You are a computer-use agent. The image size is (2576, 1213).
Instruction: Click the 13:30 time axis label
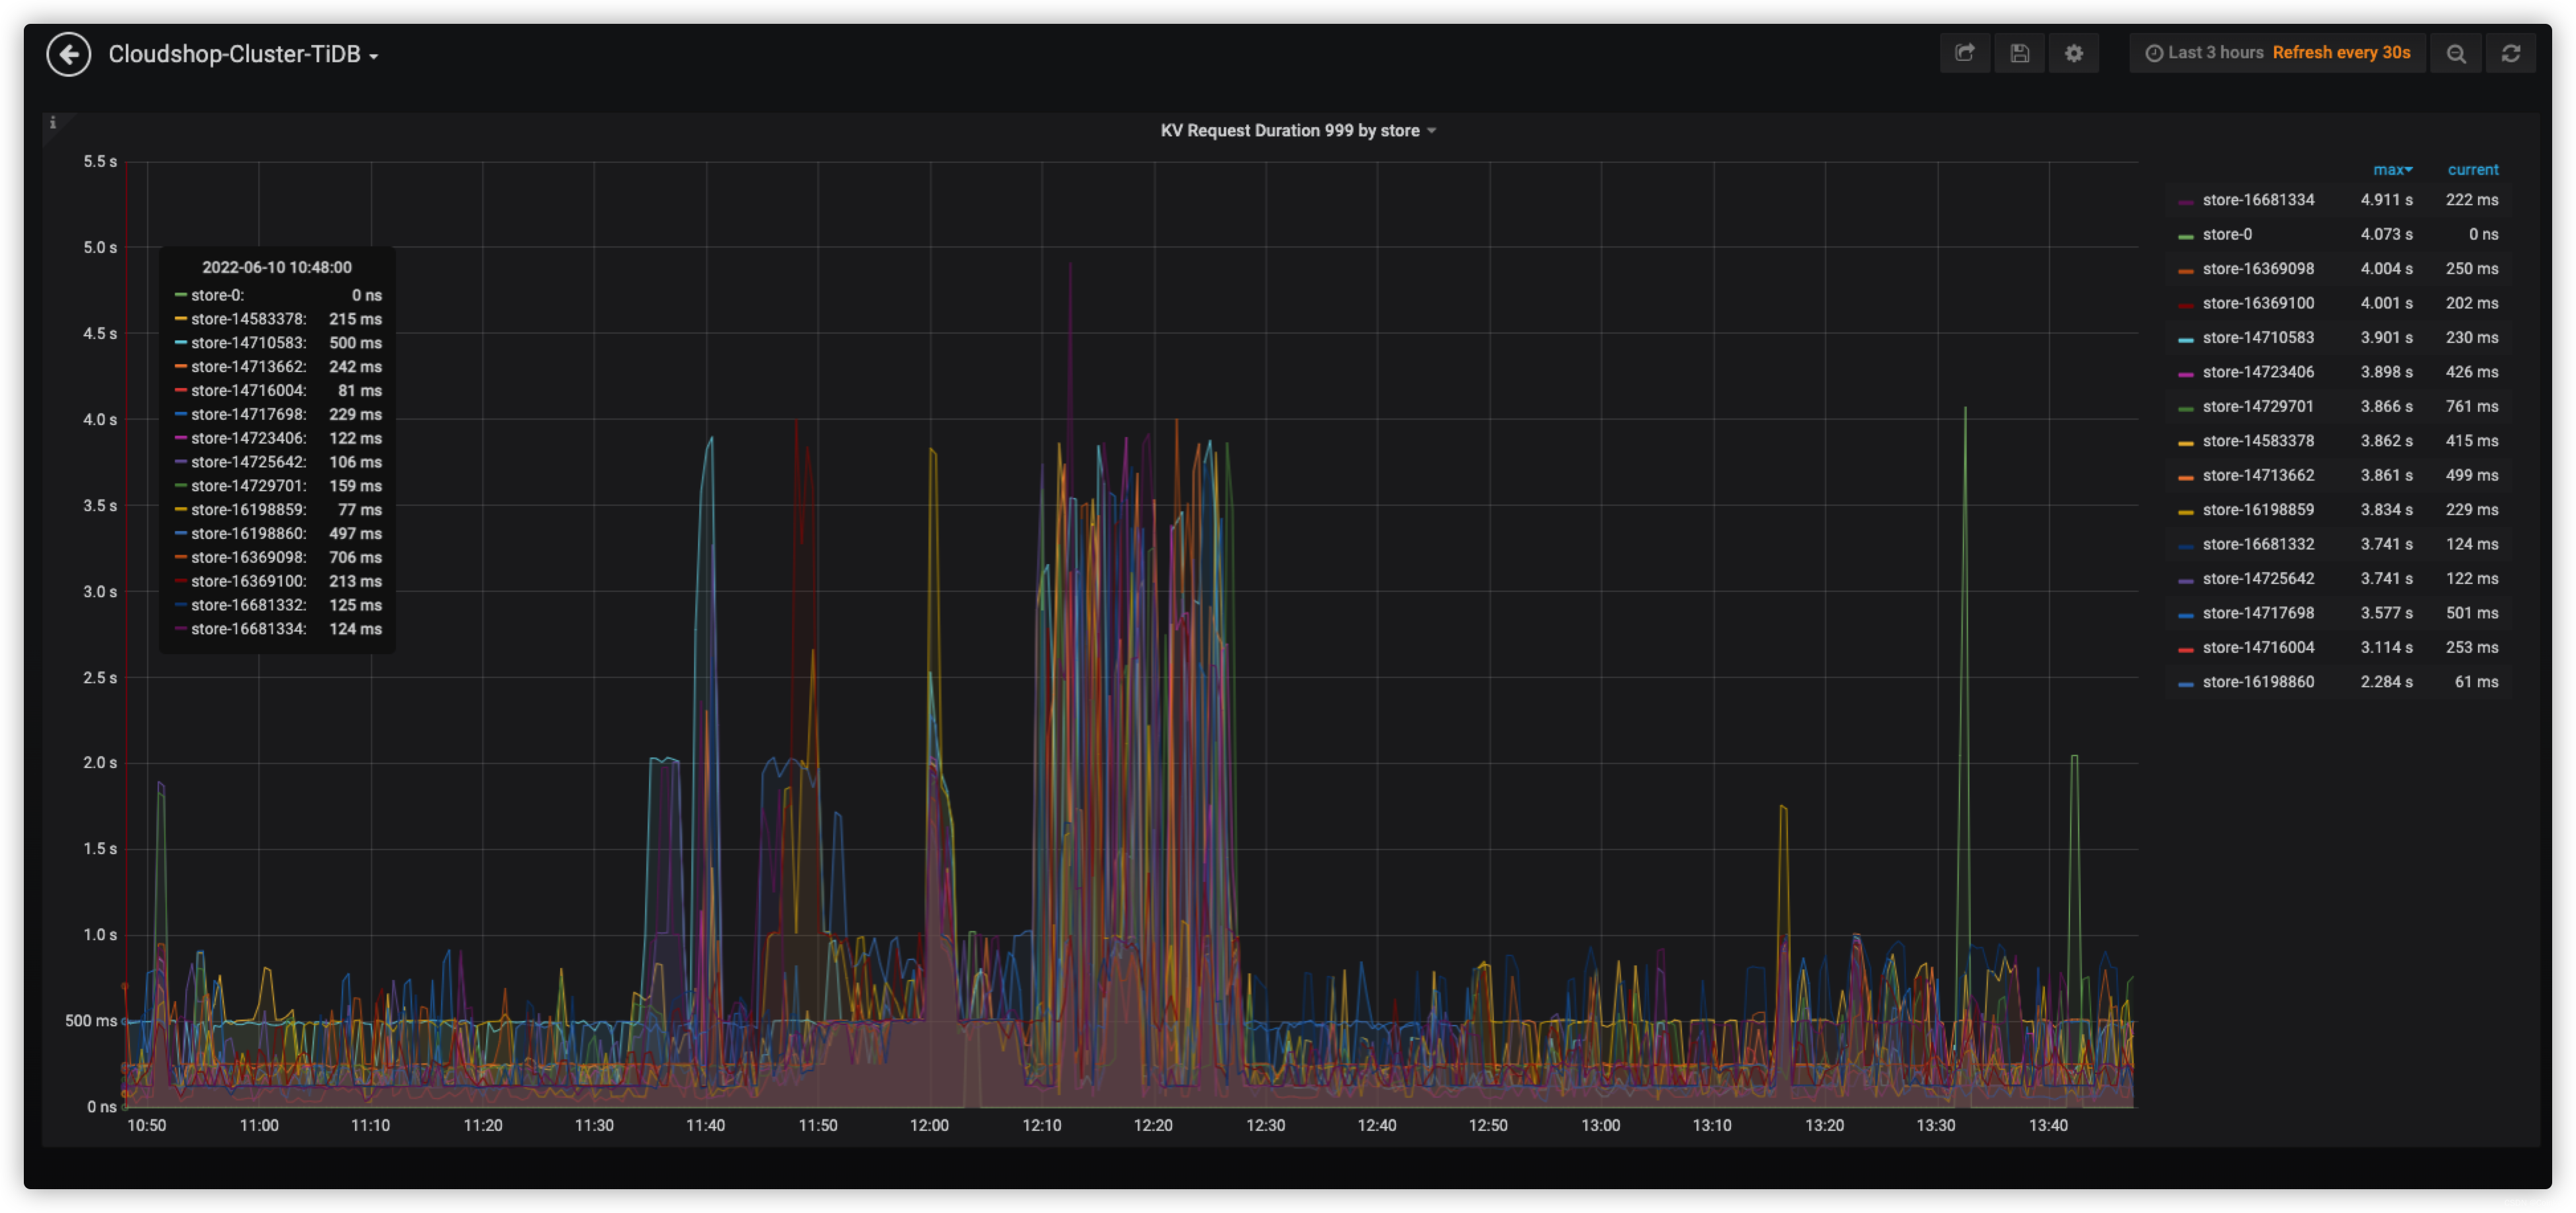(x=1936, y=1126)
